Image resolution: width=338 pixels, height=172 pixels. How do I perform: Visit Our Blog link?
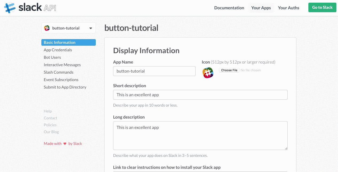[51, 132]
